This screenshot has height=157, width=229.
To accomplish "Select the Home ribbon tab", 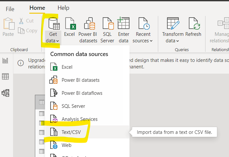I will (37, 8).
